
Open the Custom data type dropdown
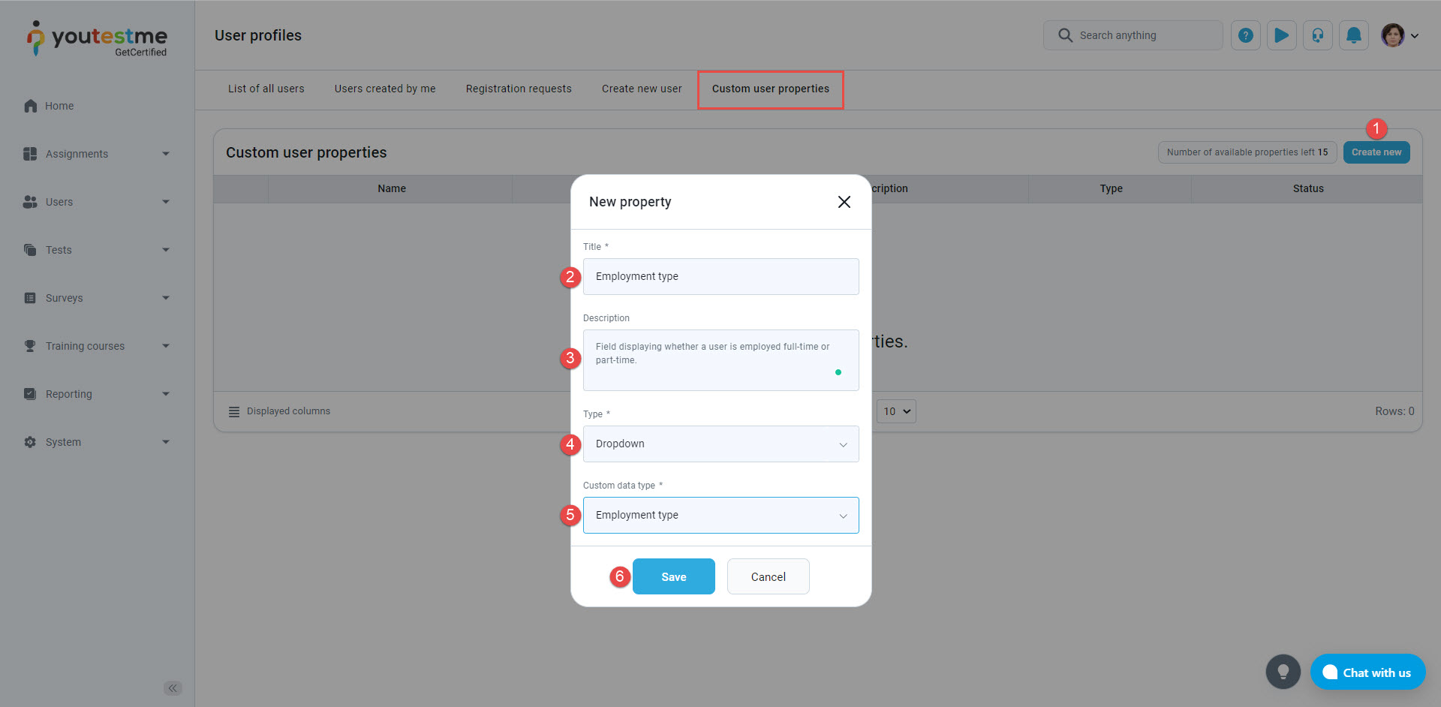click(720, 516)
